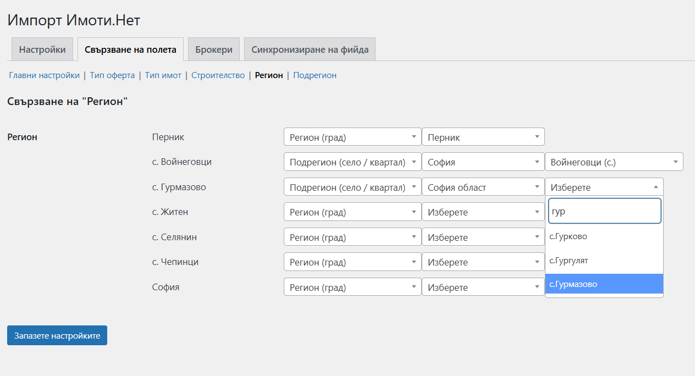Screen dimensions: 695x376
Task: Open the Настройки tab
Action: click(x=42, y=49)
